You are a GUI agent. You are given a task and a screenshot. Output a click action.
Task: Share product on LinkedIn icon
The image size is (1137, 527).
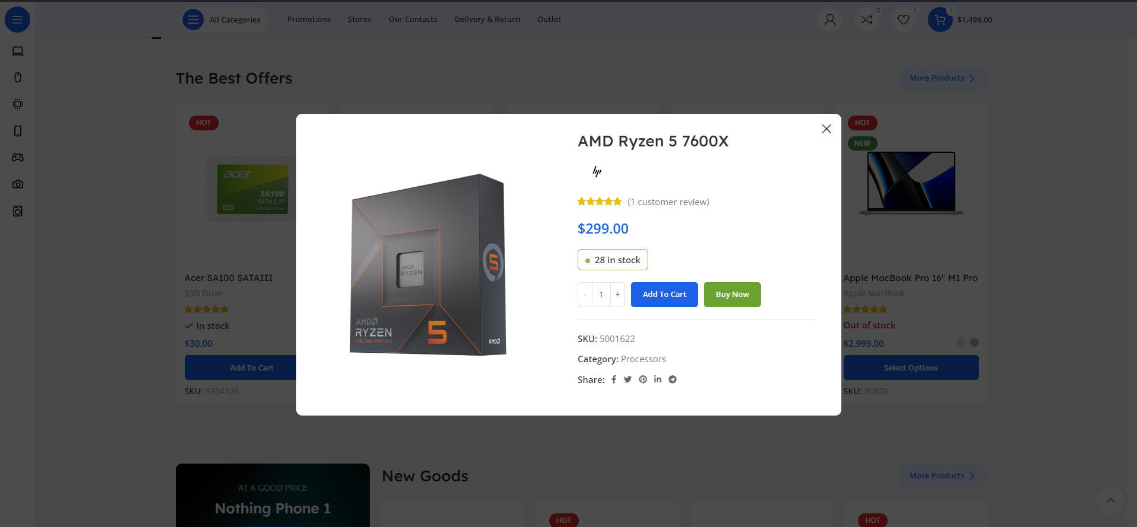(x=658, y=379)
